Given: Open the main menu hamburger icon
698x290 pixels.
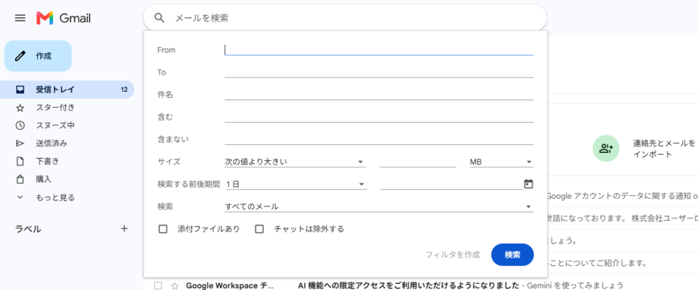Looking at the screenshot, I should pos(20,18).
